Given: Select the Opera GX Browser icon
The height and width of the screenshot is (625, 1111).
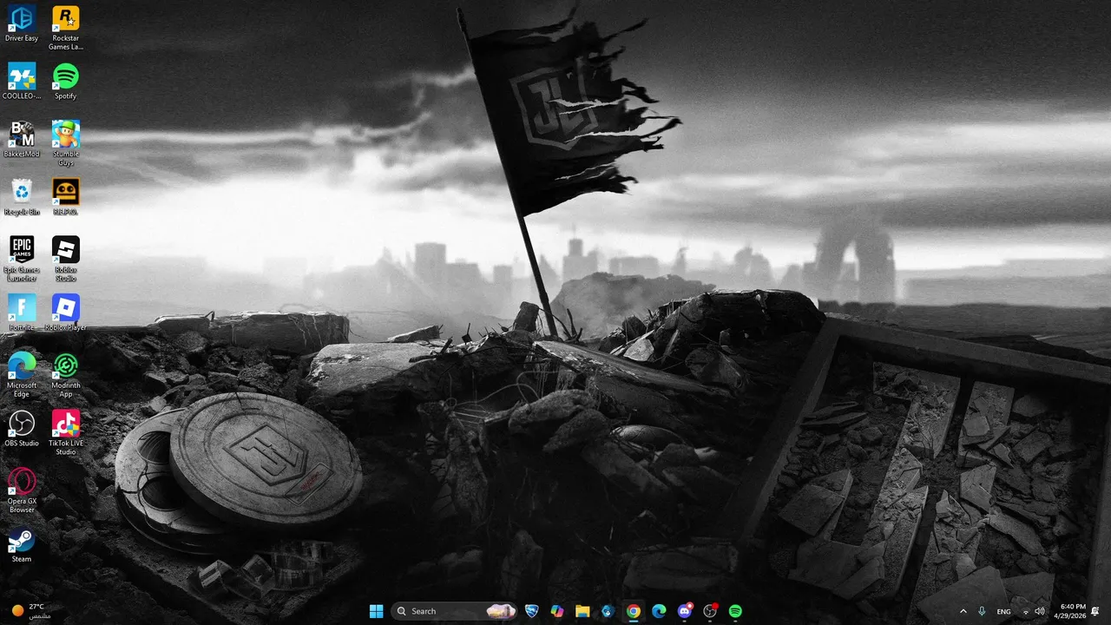Looking at the screenshot, I should pyautogui.click(x=22, y=490).
